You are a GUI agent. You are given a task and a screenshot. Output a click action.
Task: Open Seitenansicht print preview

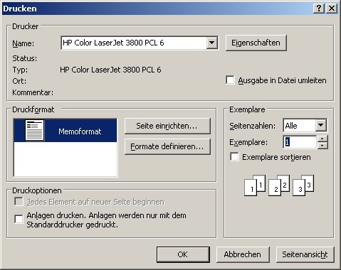(x=305, y=254)
